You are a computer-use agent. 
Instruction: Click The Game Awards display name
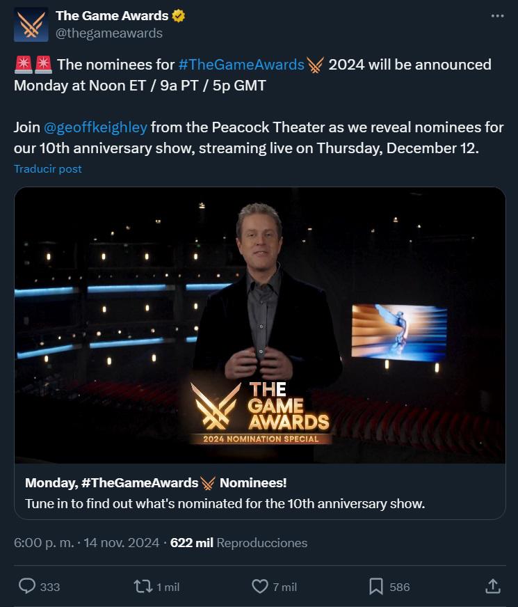pos(112,15)
